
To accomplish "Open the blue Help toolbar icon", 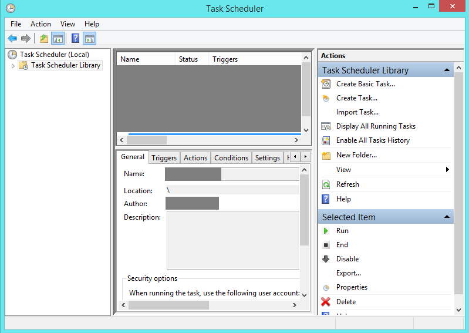I will 75,38.
